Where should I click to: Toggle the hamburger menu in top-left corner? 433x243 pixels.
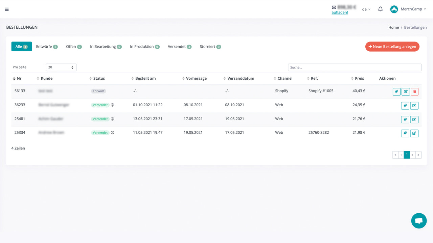(x=6, y=9)
